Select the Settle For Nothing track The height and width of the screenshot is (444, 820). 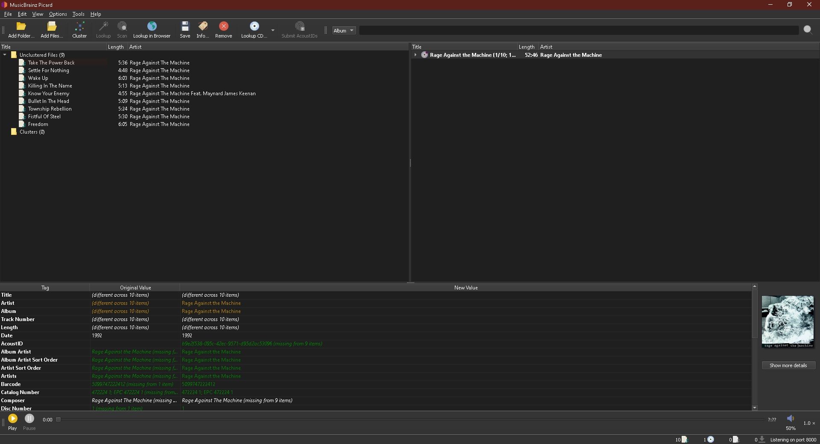pos(48,70)
